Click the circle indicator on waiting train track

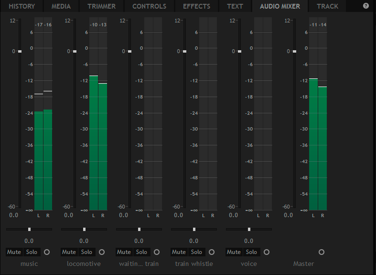point(157,252)
